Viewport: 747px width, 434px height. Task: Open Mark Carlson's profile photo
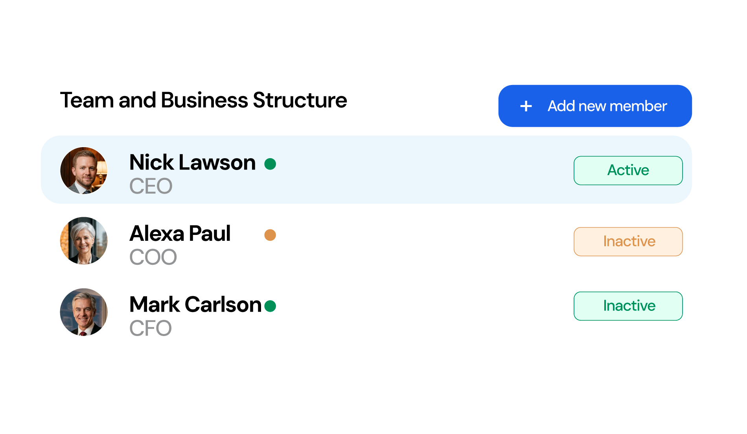pyautogui.click(x=84, y=312)
